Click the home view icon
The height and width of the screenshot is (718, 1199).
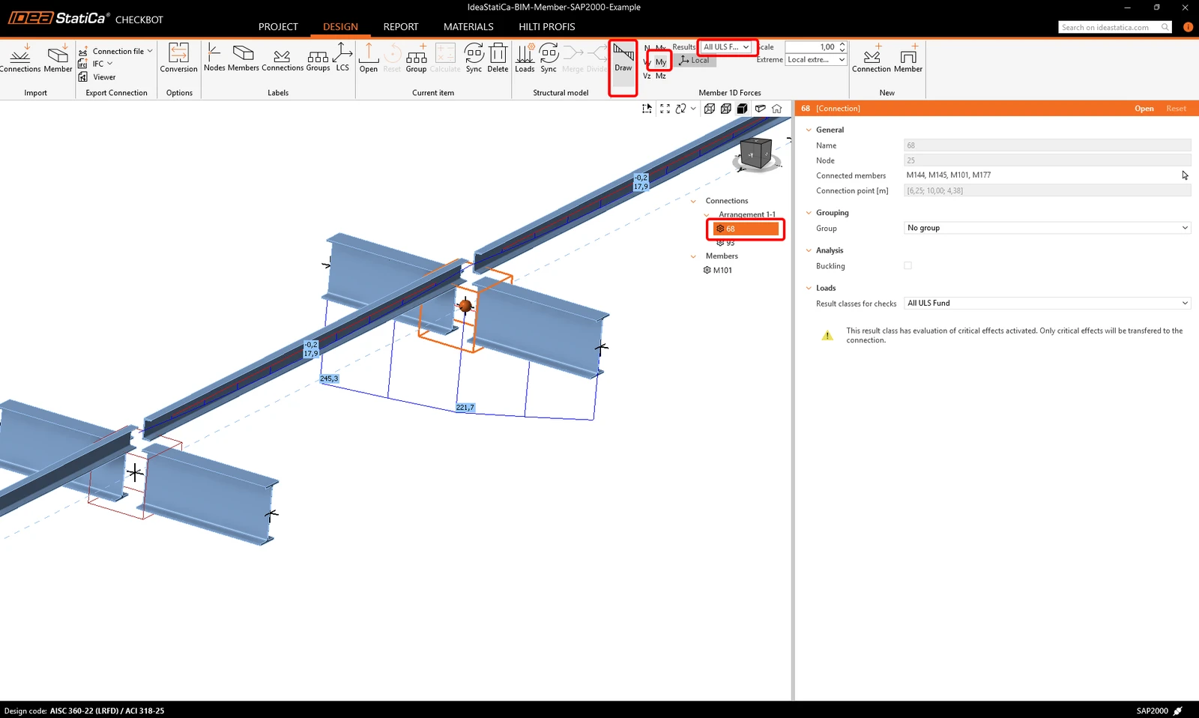777,109
